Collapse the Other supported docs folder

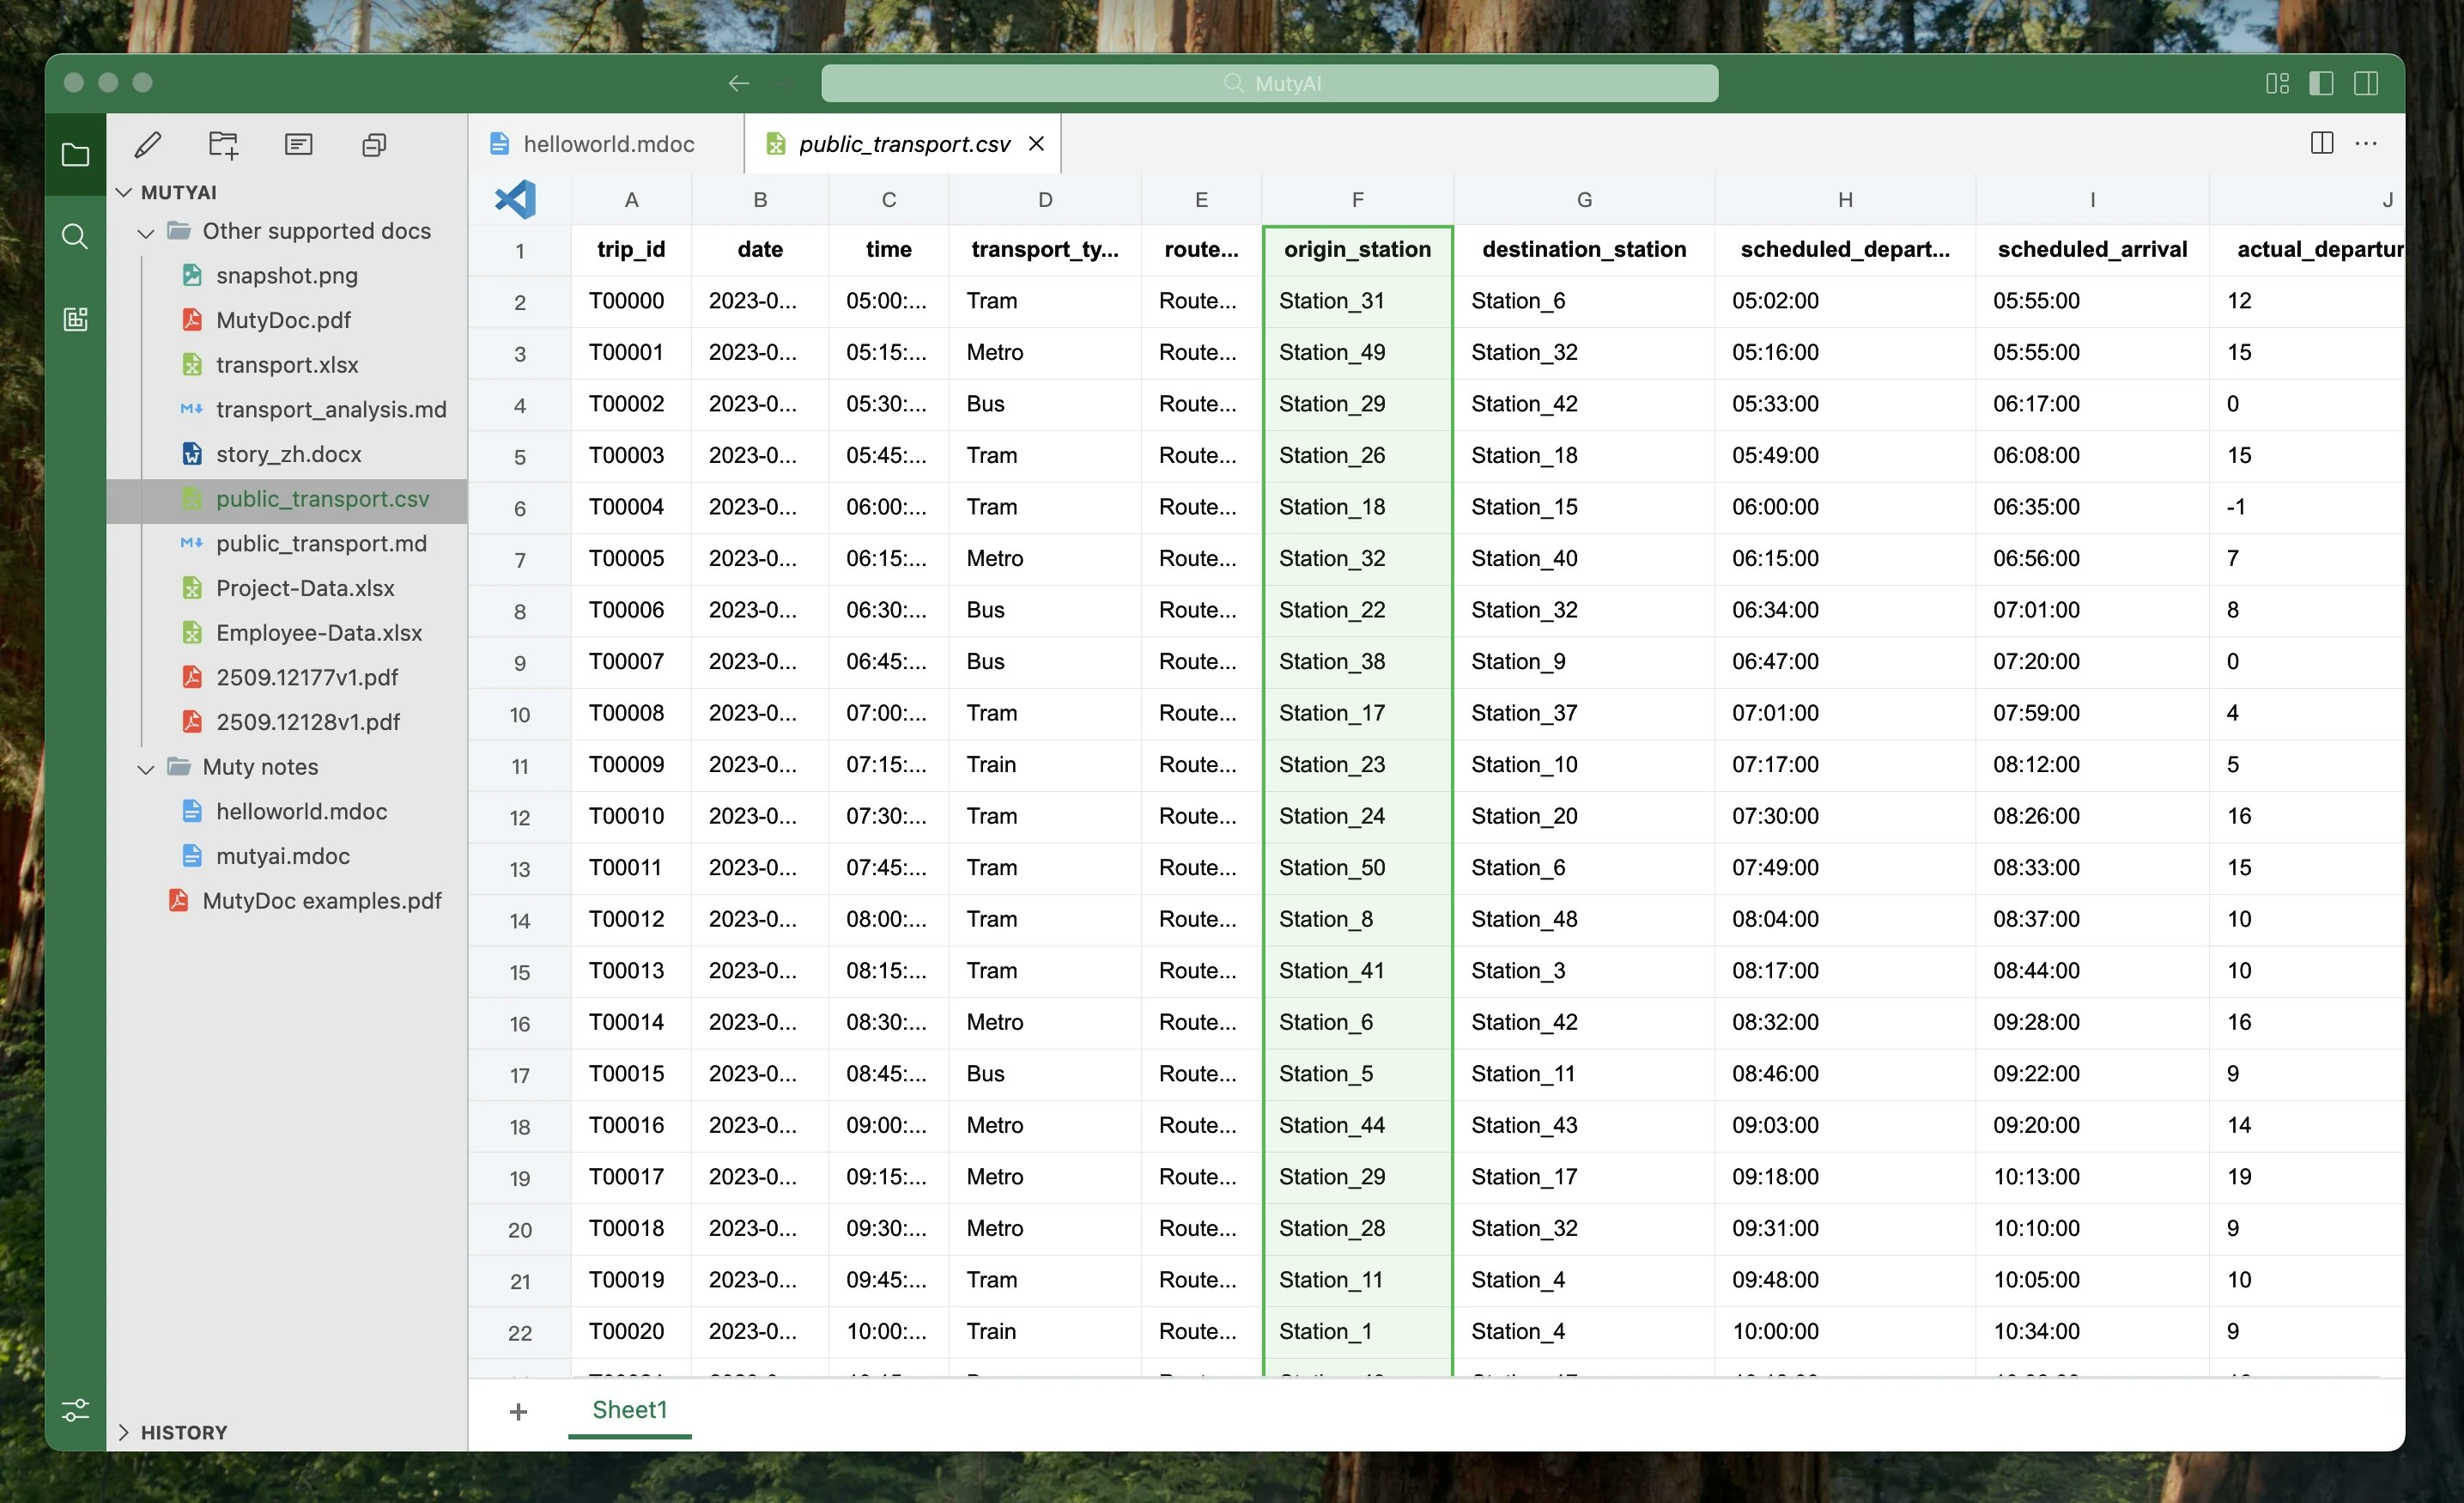tap(145, 231)
